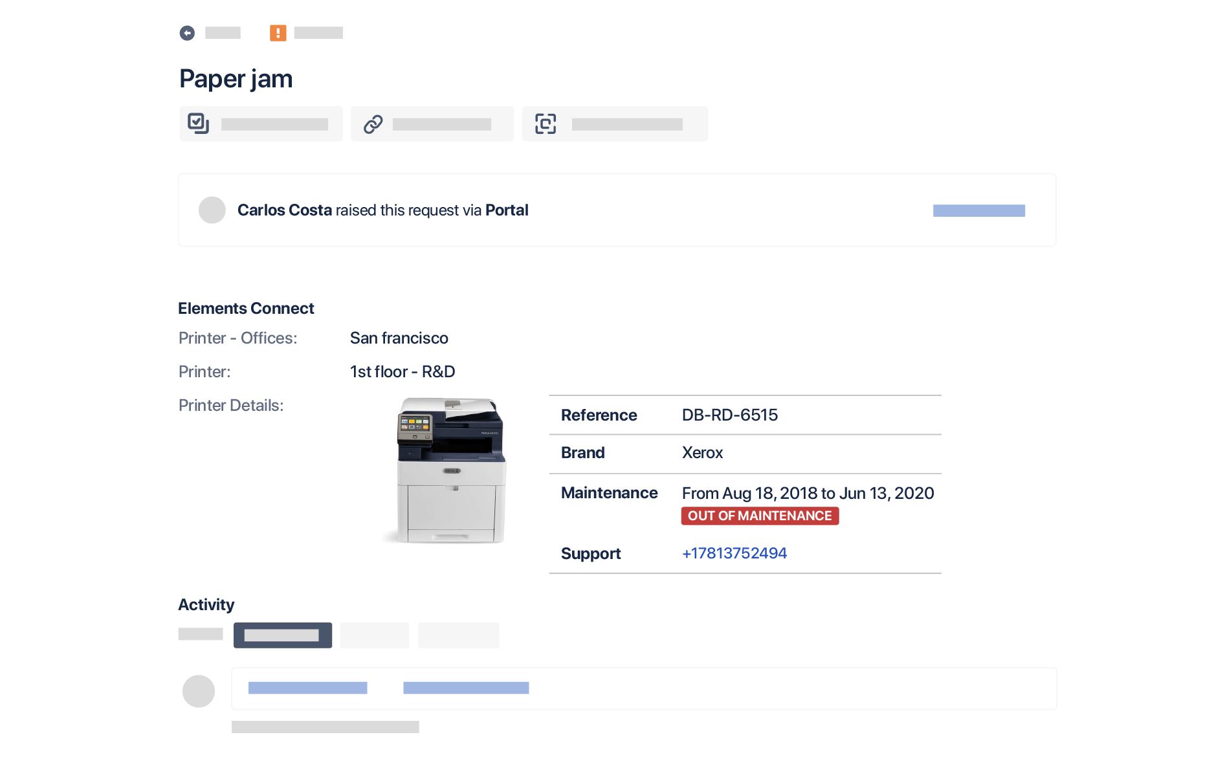
Task: Click the 1st floor - R&D value
Action: [403, 372]
